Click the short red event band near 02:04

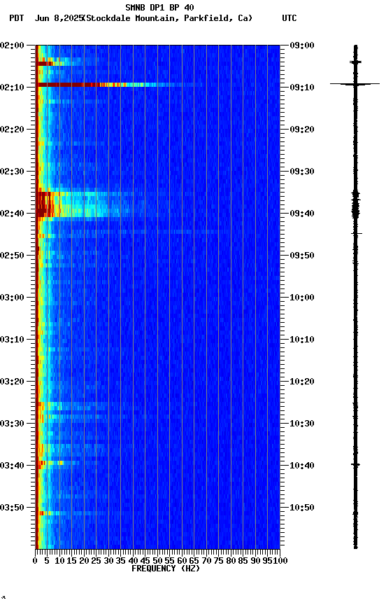click(46, 63)
